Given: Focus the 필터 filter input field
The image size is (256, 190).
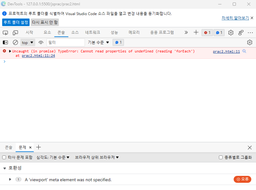Looking at the screenshot, I should 66,43.
